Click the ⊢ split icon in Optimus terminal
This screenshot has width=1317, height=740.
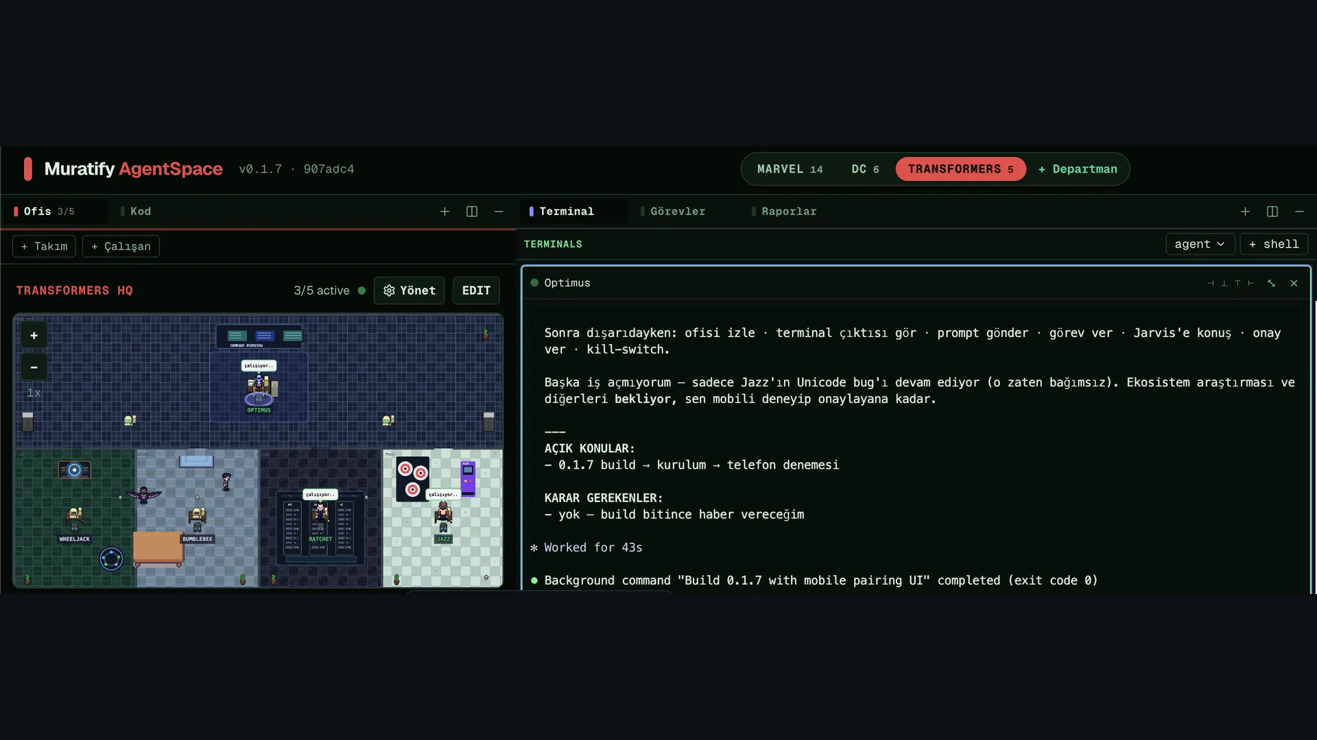[x=1251, y=283]
